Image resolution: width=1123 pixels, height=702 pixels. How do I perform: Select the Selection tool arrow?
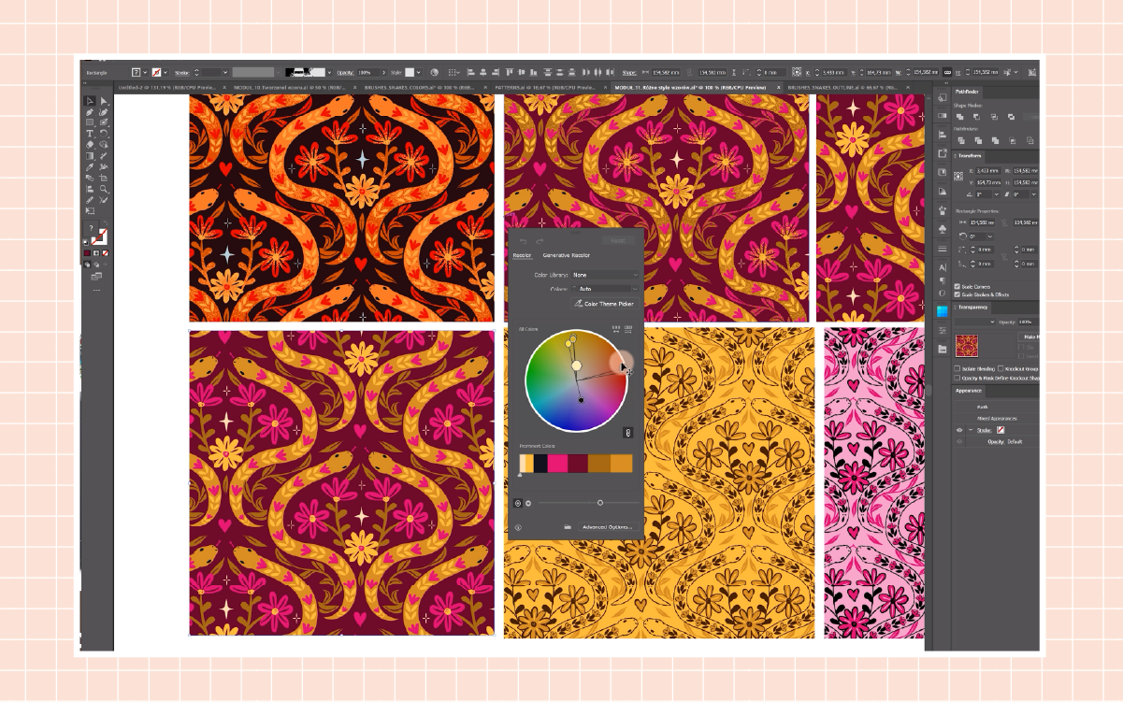tap(90, 101)
